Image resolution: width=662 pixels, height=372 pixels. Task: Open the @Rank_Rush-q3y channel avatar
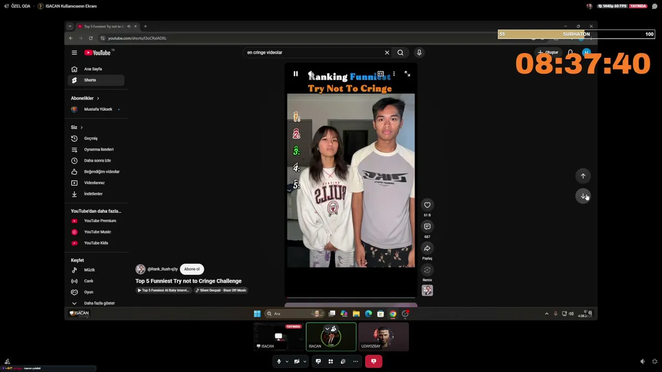pos(140,269)
